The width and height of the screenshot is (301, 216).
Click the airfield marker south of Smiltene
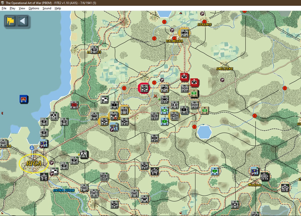point(222,80)
